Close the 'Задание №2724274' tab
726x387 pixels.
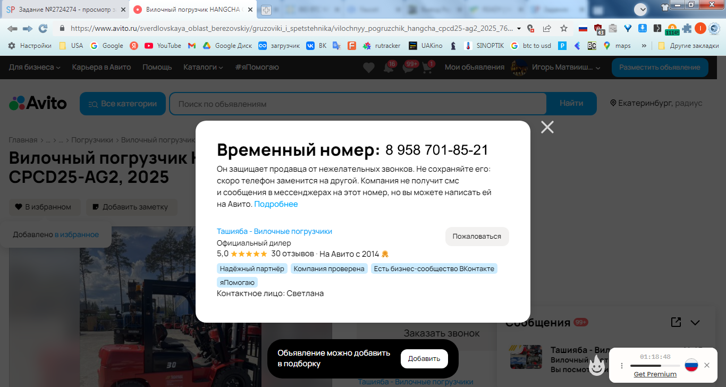point(122,10)
